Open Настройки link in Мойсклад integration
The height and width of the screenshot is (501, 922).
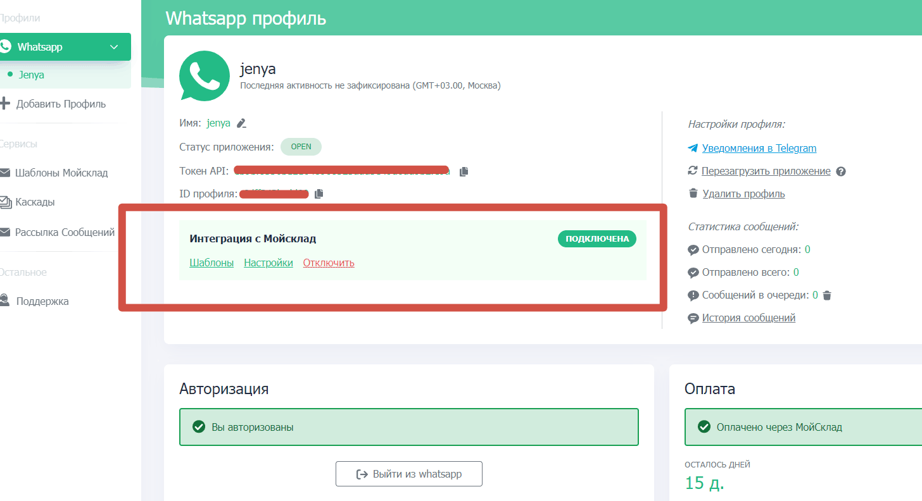click(x=268, y=263)
